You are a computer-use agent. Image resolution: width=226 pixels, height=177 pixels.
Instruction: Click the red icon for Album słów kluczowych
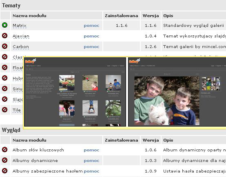(x=4, y=150)
